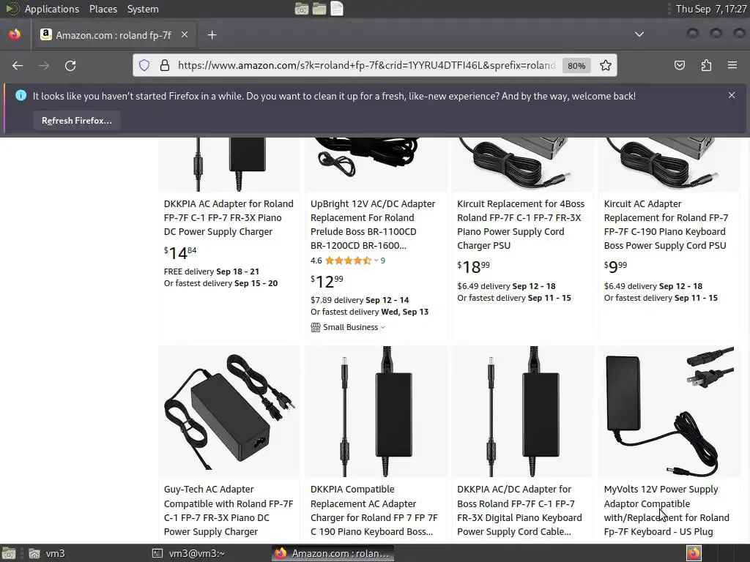Open the text editor panel launcher
This screenshot has width=750, height=562.
(337, 9)
